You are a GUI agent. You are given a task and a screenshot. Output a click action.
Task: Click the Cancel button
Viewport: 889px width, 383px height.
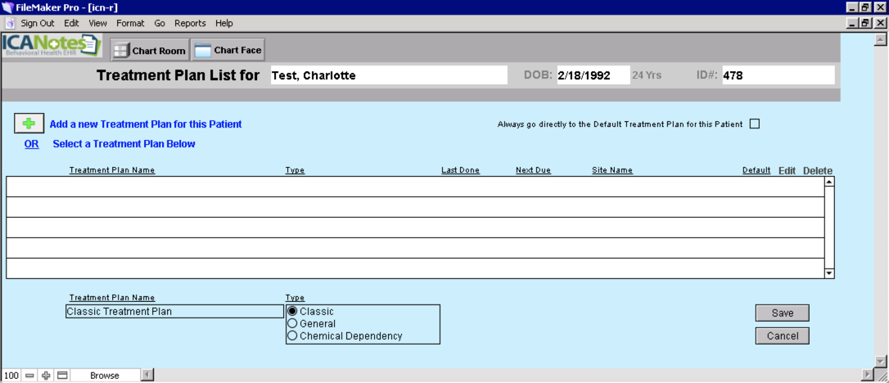click(x=782, y=336)
